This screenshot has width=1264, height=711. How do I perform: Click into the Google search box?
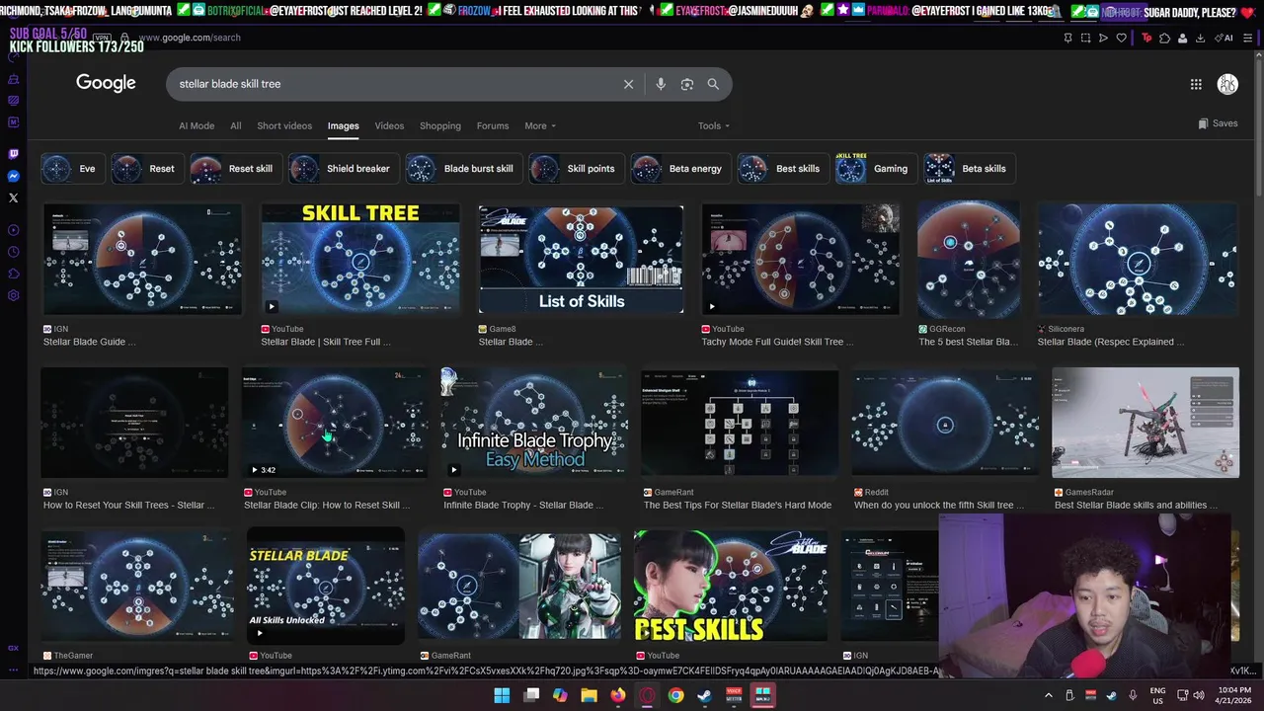395,84
